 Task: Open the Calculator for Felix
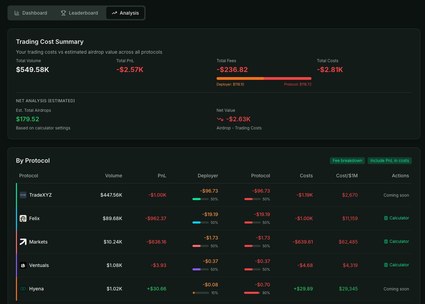pyautogui.click(x=396, y=218)
